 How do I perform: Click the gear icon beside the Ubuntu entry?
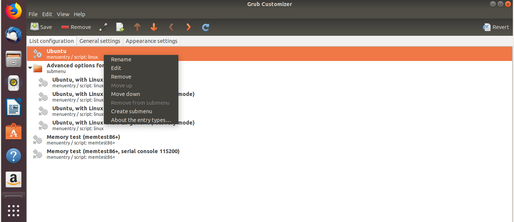pyautogui.click(x=38, y=54)
